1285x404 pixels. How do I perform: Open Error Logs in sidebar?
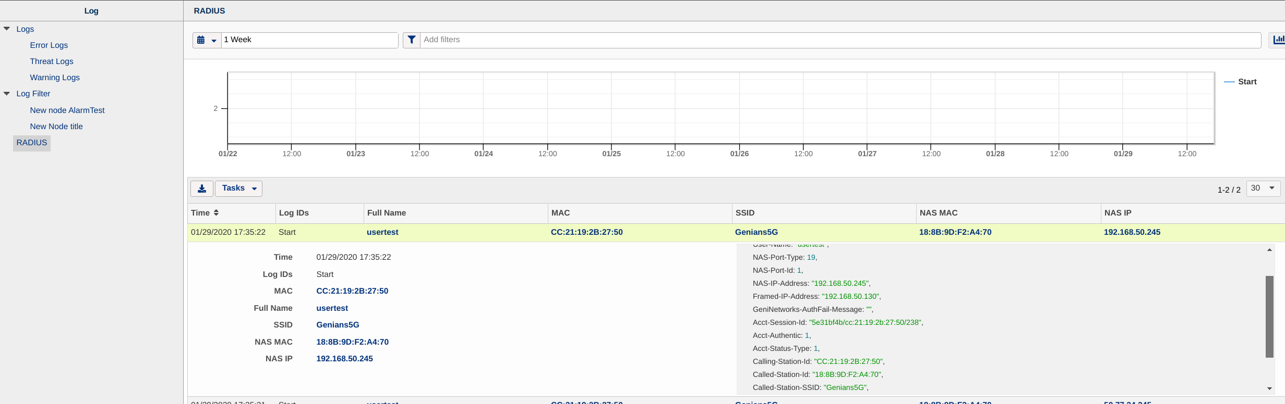point(49,45)
